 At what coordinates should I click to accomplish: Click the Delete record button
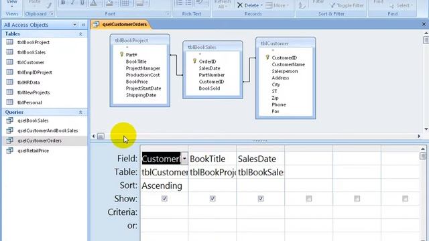249,5
